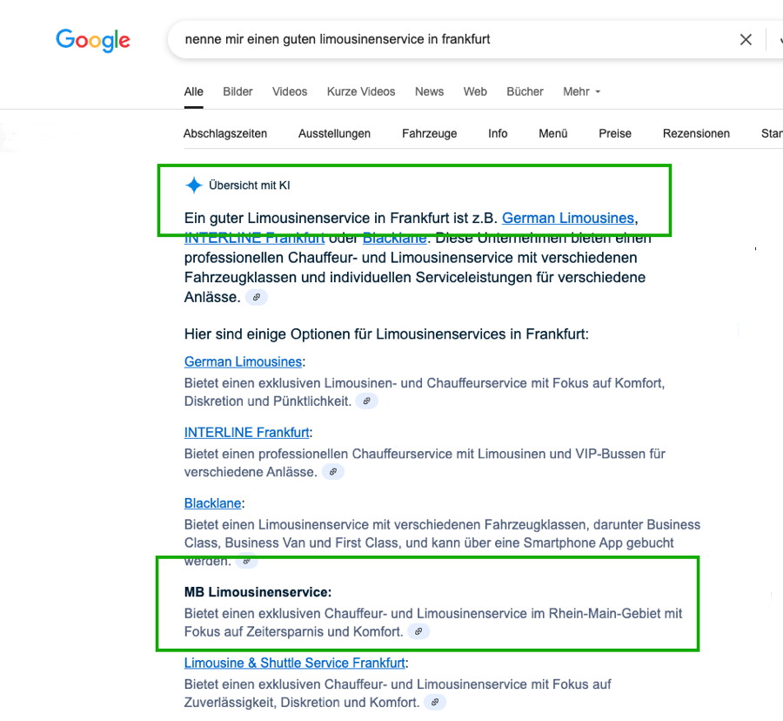Select the Rezensionen filter chip

696,134
